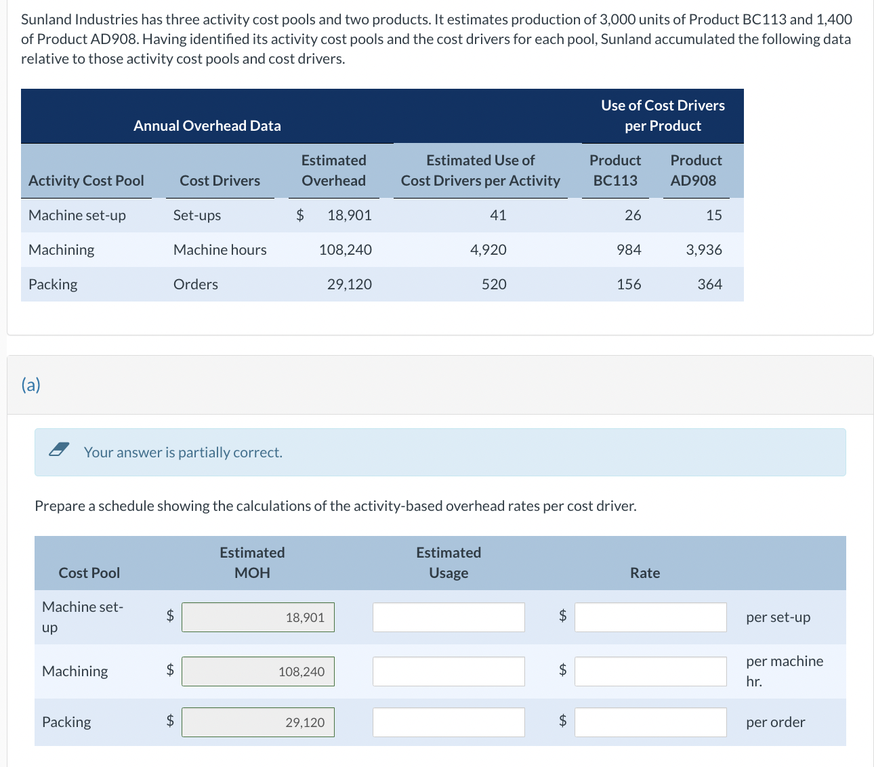Click the Annual Overhead Data header
The height and width of the screenshot is (767, 874).
click(x=207, y=125)
